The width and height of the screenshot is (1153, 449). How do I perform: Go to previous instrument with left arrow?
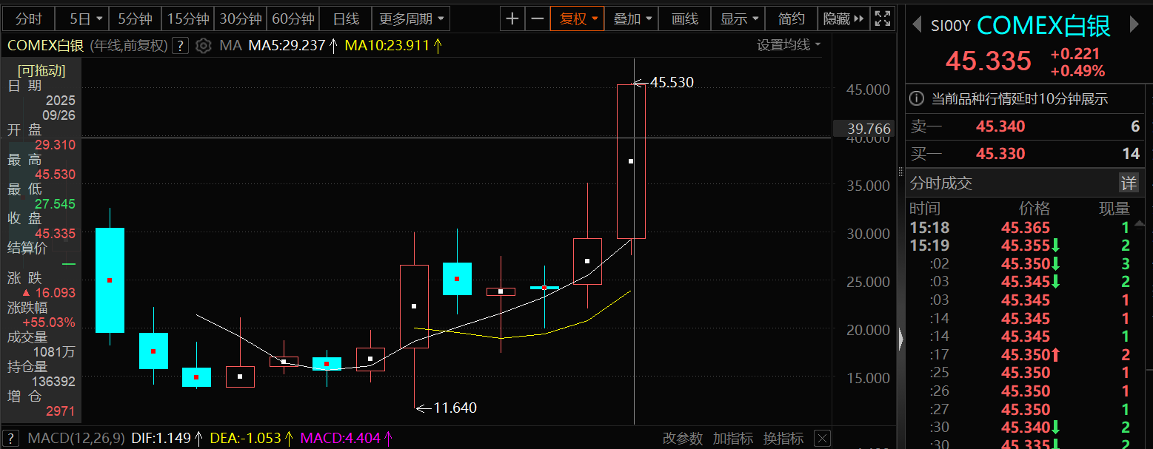pos(917,25)
